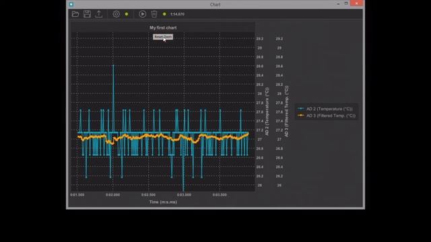431x242 pixels.
Task: Click green status dot beside elapsed time
Action: [164, 14]
